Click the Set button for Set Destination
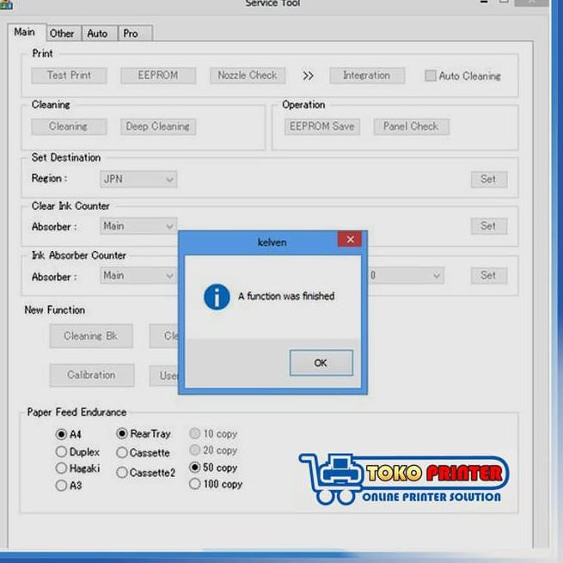This screenshot has height=563, width=563. click(x=488, y=180)
